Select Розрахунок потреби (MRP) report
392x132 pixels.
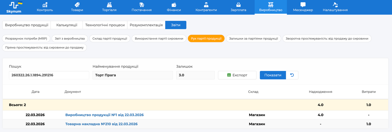26,39
